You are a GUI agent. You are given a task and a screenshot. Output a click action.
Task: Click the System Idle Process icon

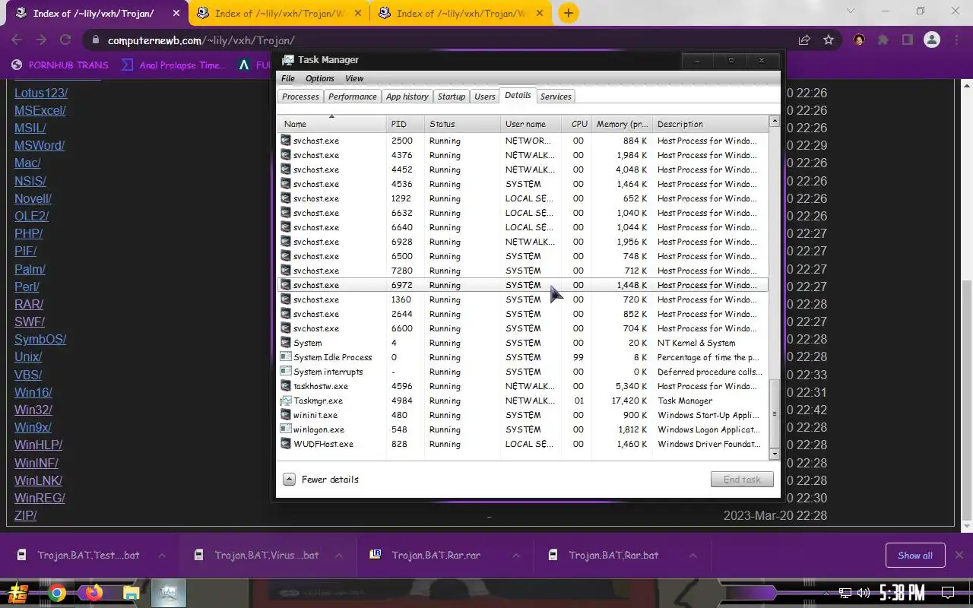[286, 357]
